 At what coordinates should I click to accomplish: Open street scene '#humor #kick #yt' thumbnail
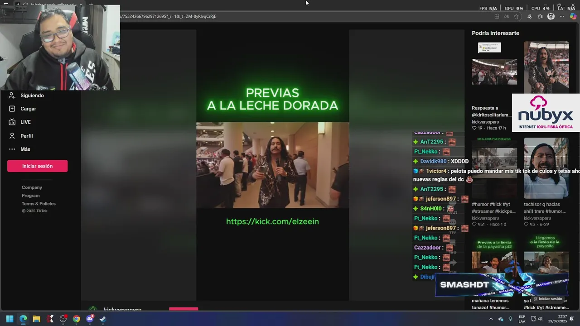(x=494, y=168)
